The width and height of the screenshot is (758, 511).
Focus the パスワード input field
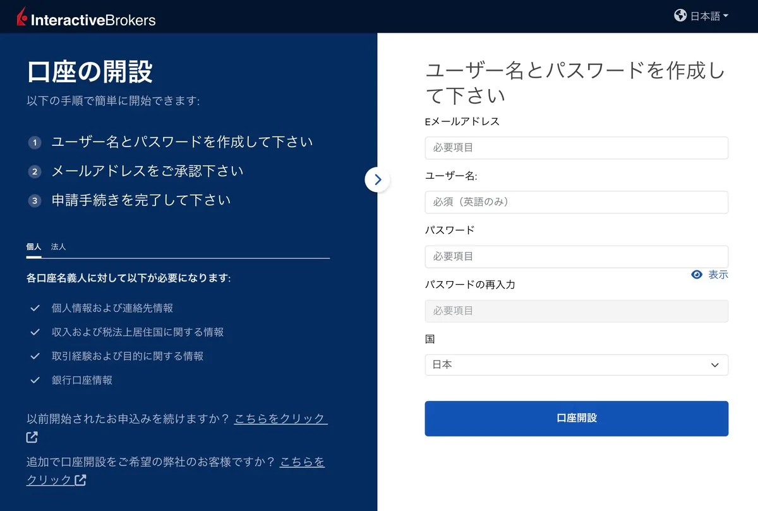pos(576,256)
